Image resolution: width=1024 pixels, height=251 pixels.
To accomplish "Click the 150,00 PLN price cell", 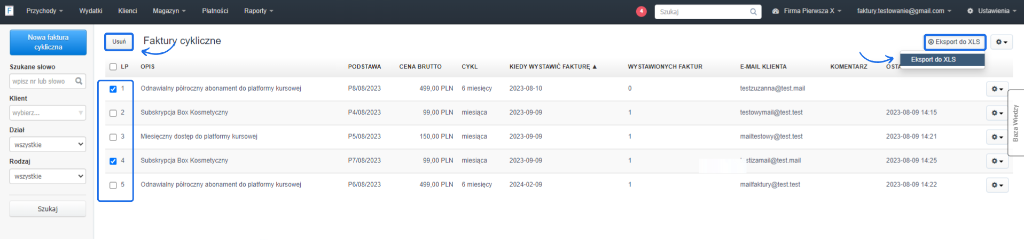I will coord(436,137).
